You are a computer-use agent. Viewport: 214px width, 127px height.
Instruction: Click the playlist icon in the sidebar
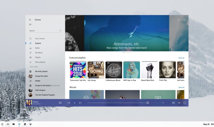point(30,57)
